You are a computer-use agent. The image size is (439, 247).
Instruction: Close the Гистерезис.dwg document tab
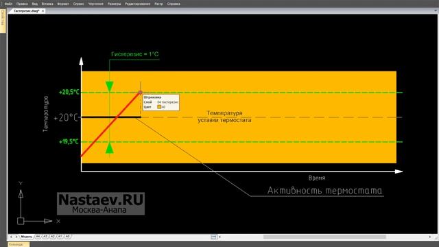click(43, 11)
